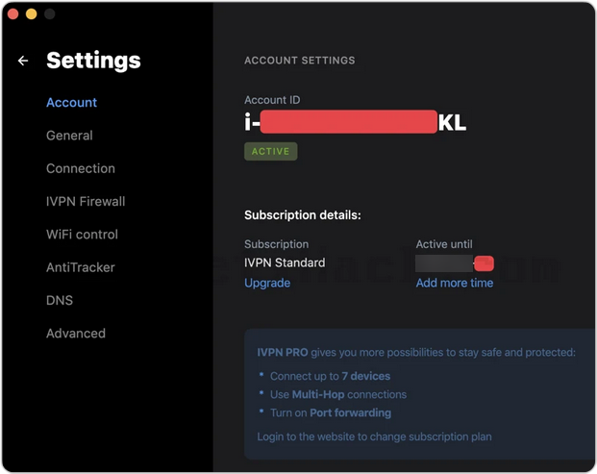597x474 pixels.
Task: Click the IVPN Standard subscription name
Action: point(285,262)
